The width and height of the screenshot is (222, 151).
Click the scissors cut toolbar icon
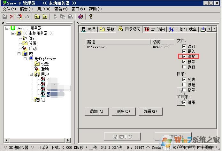pos(55,17)
